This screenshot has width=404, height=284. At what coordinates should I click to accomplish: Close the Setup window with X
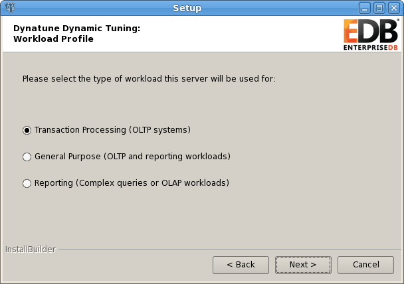click(x=394, y=8)
